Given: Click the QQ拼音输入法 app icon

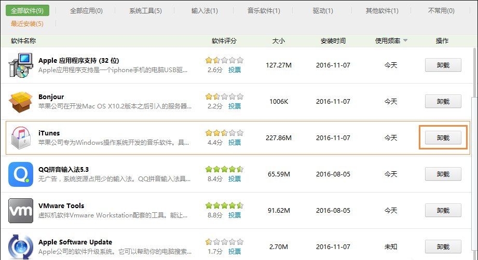Looking at the screenshot, I should 21,174.
